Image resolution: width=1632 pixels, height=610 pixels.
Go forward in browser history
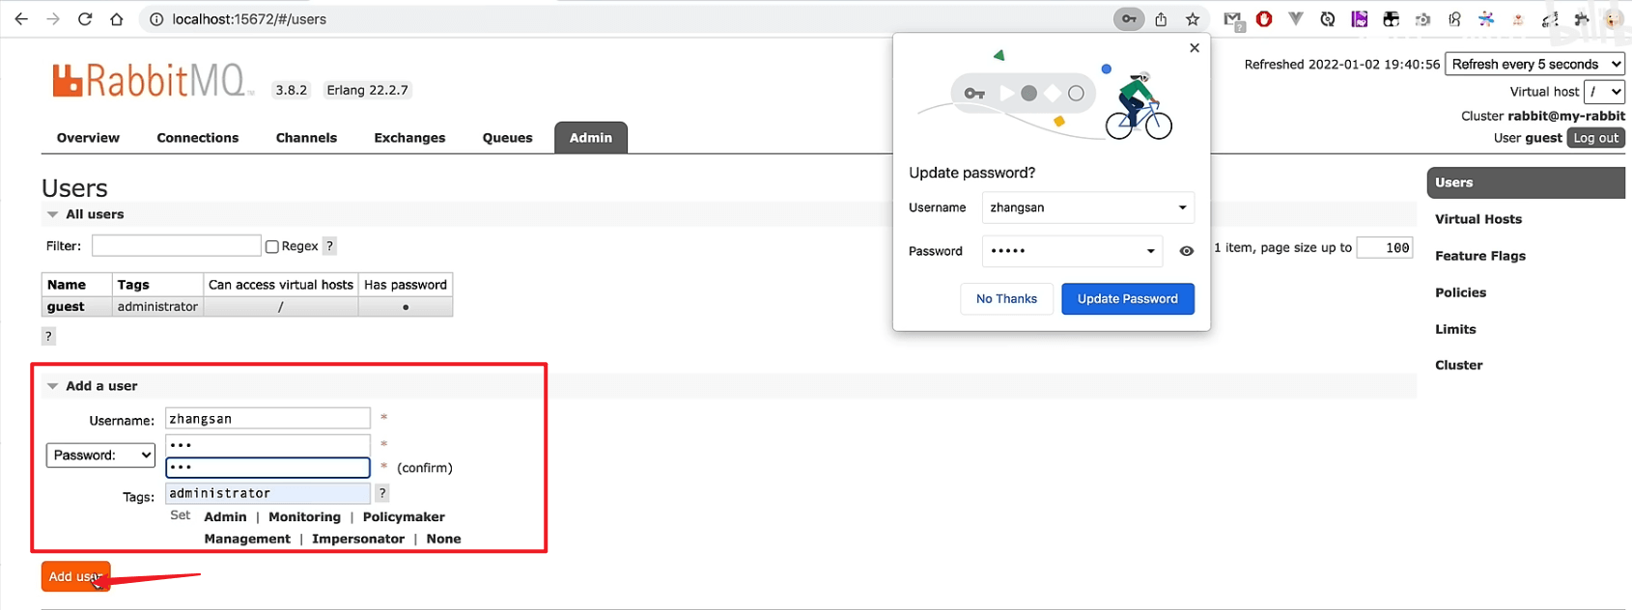[53, 19]
